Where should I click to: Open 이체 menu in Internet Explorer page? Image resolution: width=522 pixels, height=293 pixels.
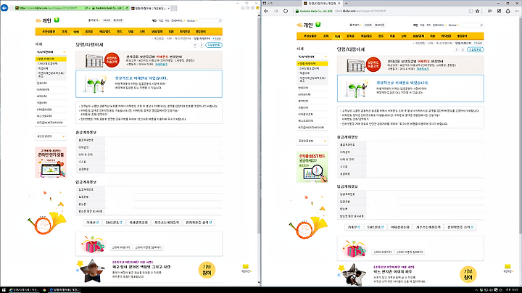click(x=76, y=32)
